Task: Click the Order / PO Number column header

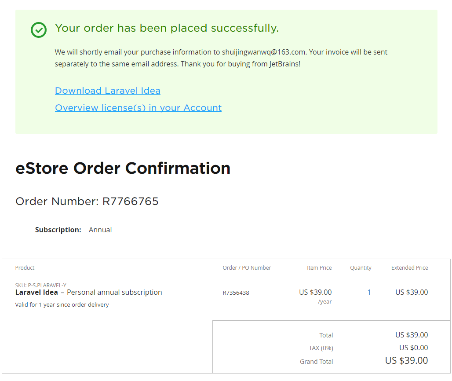Action: (x=247, y=267)
